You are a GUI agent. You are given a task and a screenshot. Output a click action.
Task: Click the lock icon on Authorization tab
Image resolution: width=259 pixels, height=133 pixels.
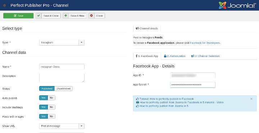pyautogui.click(x=165, y=56)
